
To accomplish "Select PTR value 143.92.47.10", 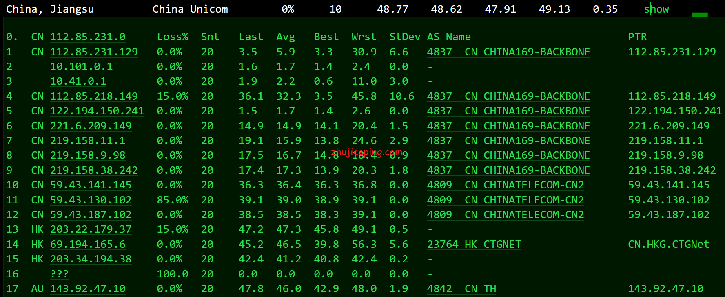I will click(x=666, y=289).
